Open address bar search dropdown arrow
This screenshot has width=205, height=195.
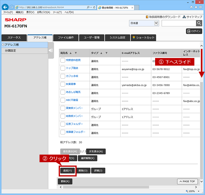pyautogui.click(x=91, y=7)
